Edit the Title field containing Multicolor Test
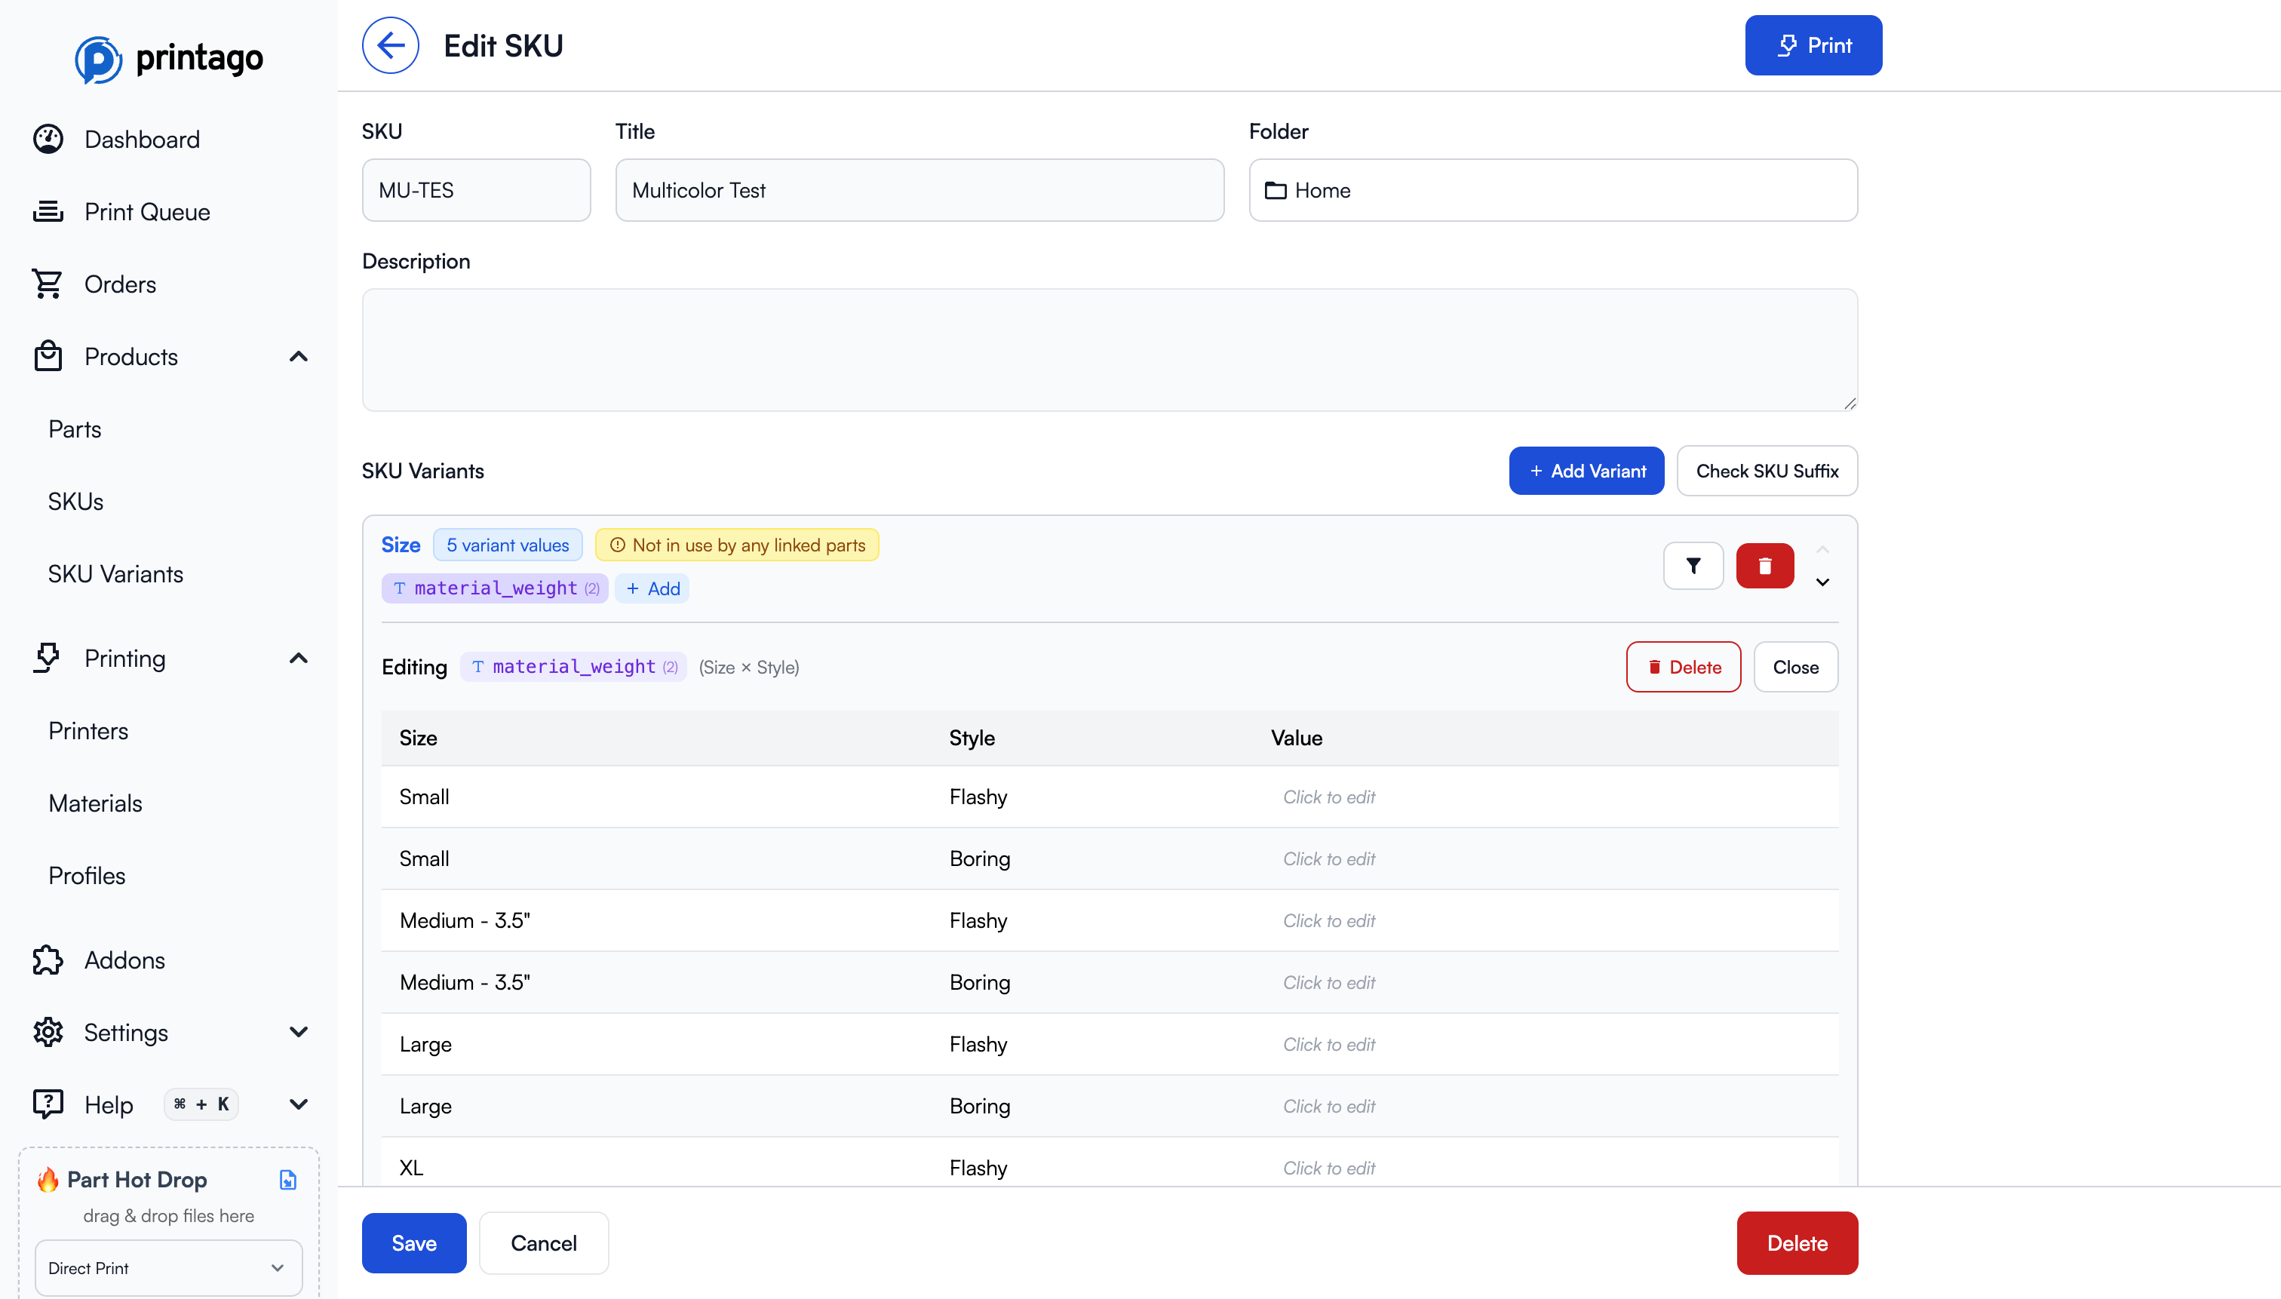2281x1299 pixels. click(x=919, y=189)
